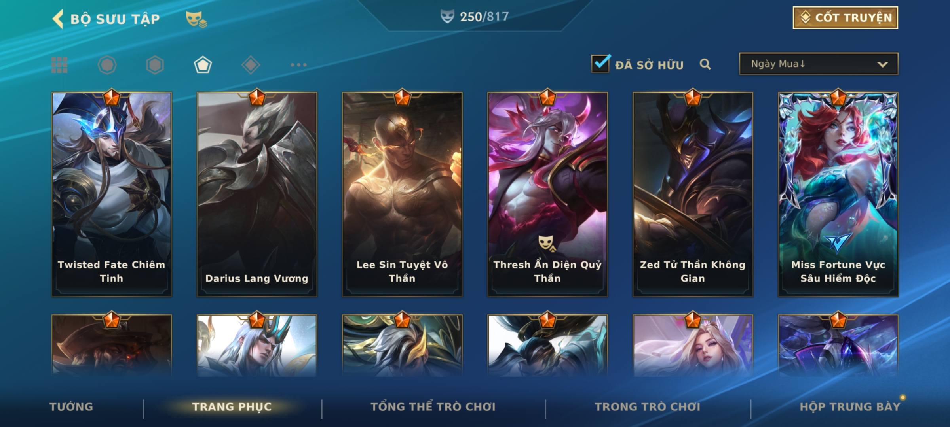The width and height of the screenshot is (950, 427).
Task: Select the diamond rarity filter icon
Action: [x=251, y=65]
